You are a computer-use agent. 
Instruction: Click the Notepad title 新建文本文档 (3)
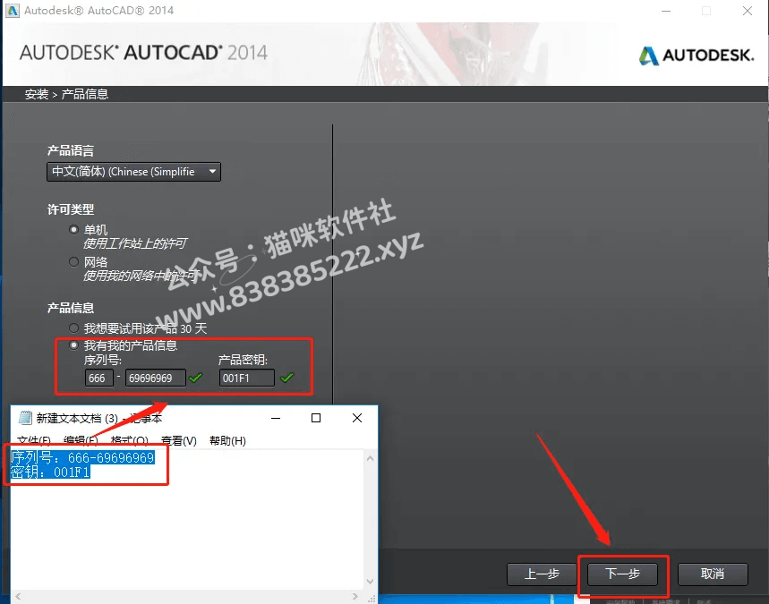[x=77, y=418]
